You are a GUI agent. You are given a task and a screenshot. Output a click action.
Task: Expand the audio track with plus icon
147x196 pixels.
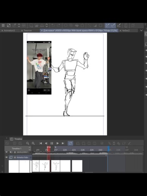point(15,152)
